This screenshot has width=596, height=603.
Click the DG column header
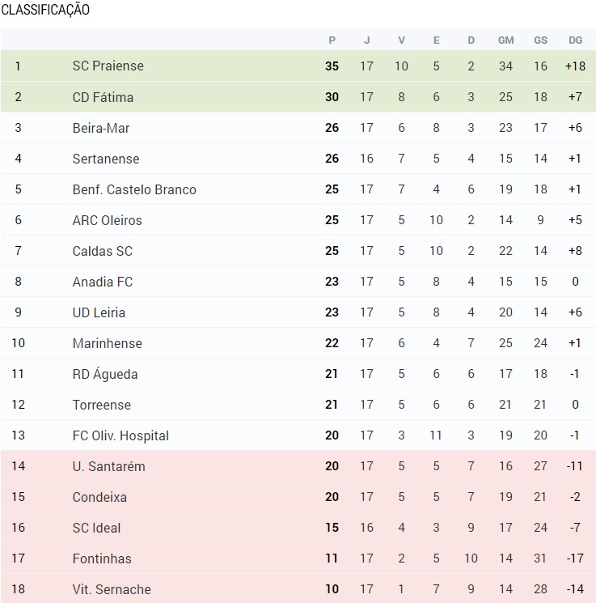tap(575, 40)
